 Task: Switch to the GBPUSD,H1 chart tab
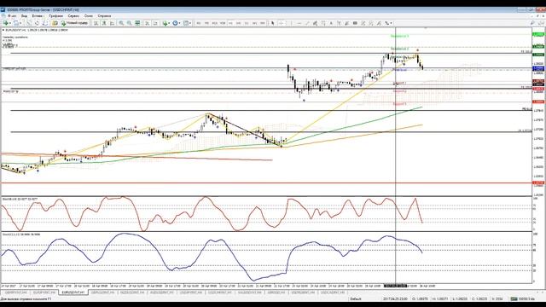[102, 293]
